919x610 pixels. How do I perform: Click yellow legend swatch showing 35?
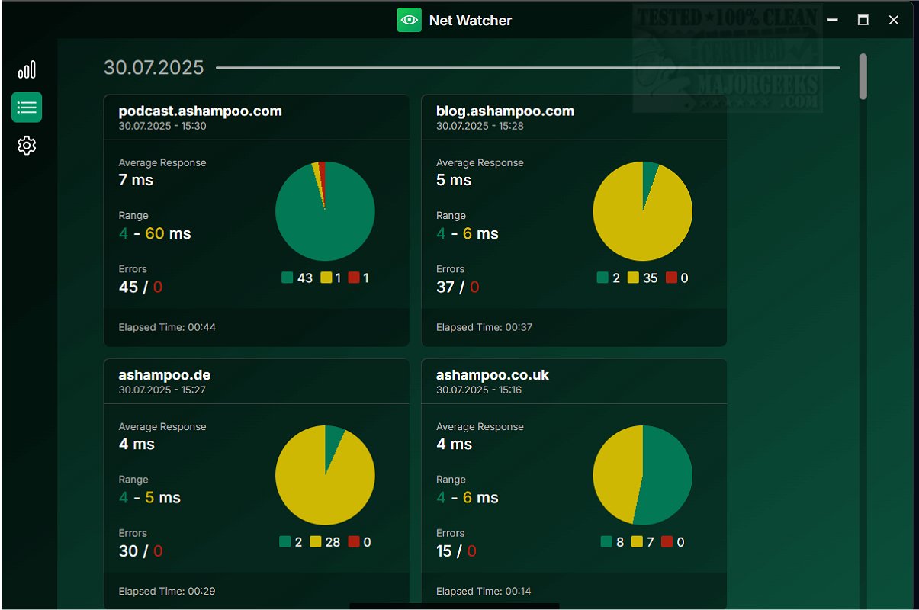[x=633, y=278]
